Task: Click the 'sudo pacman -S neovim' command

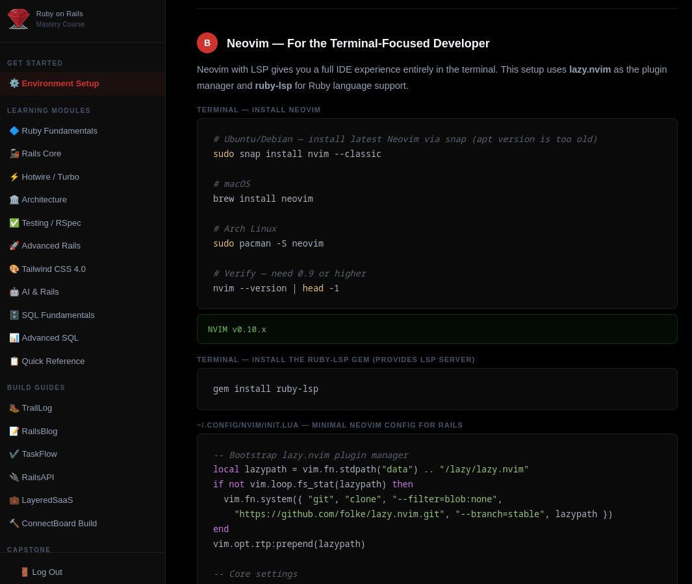Action: (x=268, y=243)
